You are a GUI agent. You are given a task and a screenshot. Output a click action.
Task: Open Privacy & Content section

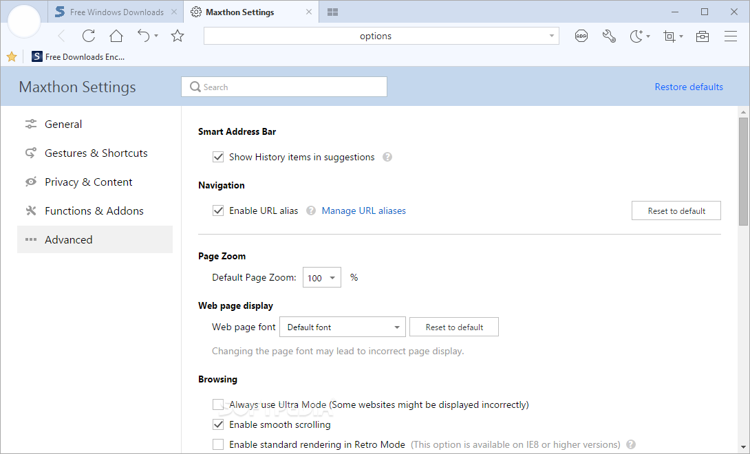[95, 182]
